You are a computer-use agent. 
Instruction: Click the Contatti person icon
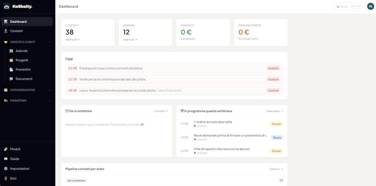coord(6,31)
